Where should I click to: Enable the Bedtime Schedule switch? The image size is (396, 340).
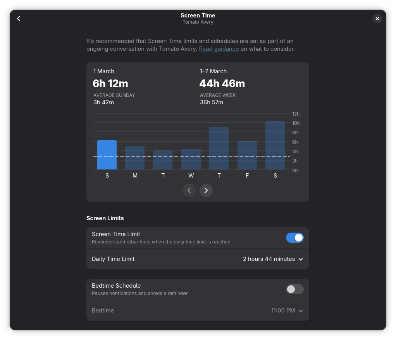[x=294, y=289]
